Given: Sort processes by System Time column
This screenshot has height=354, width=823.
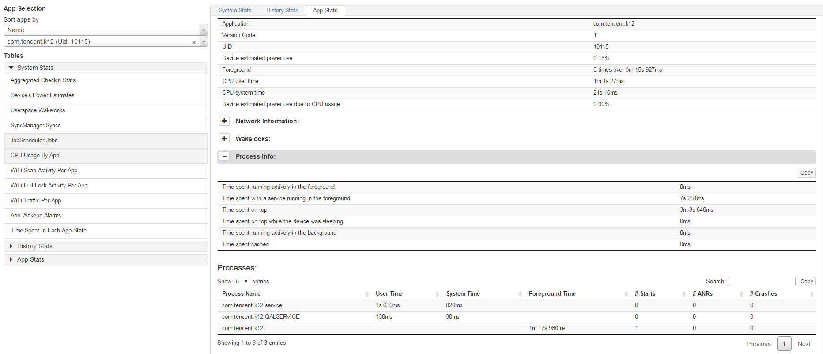Looking at the screenshot, I should pyautogui.click(x=483, y=294).
